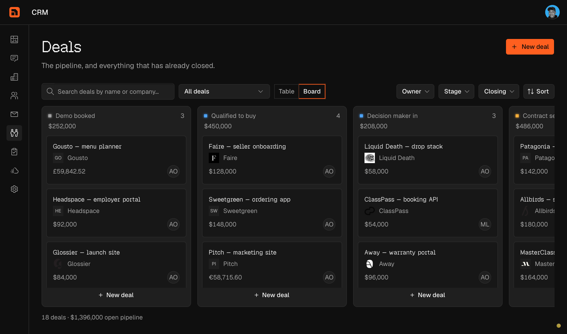Click the HE logo badge beside Headspace
This screenshot has height=334, width=567.
click(58, 211)
